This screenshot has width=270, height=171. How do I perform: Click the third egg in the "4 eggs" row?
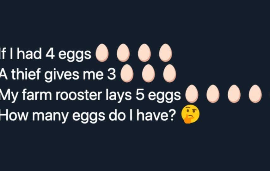(144, 53)
